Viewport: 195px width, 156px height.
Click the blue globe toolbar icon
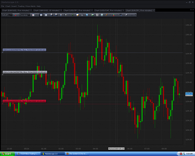(x=87, y=15)
